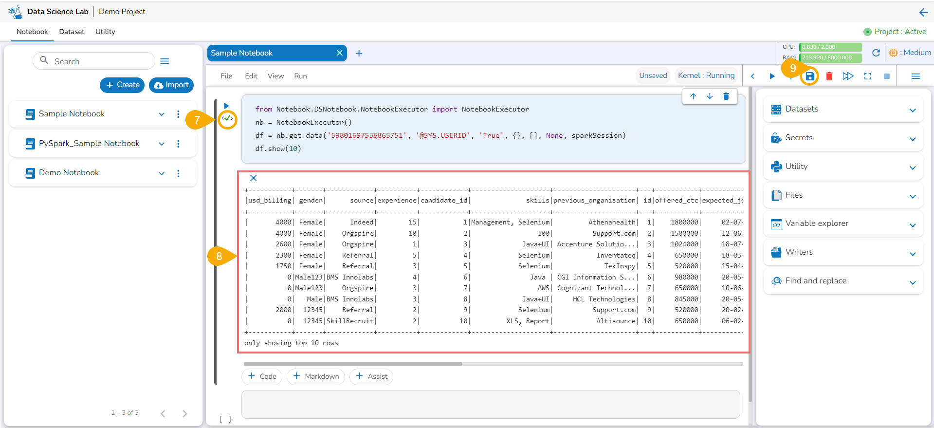Run the first code cell
Screen dimensions: 934x428
(x=226, y=106)
